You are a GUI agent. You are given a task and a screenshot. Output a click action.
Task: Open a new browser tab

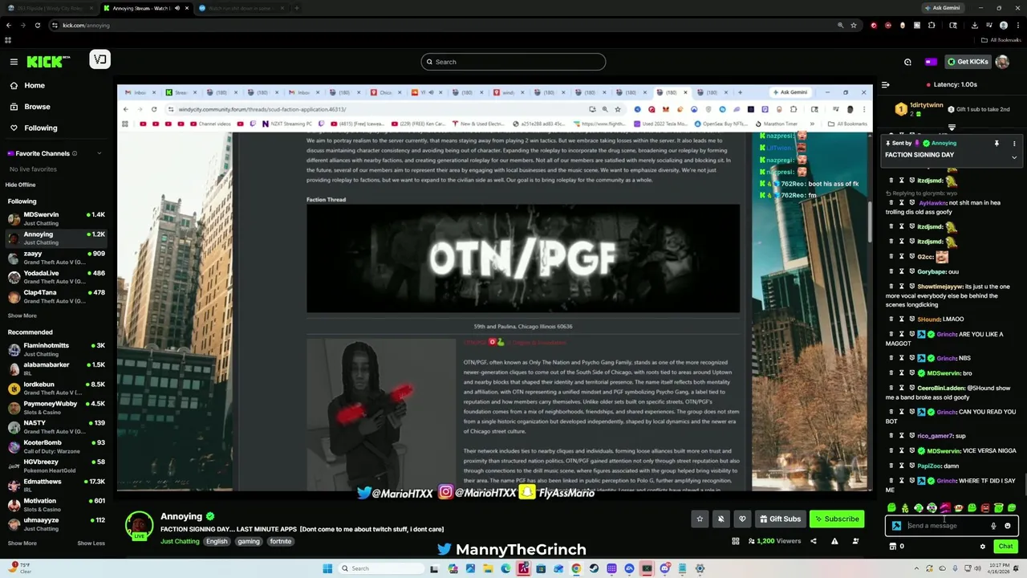297,8
